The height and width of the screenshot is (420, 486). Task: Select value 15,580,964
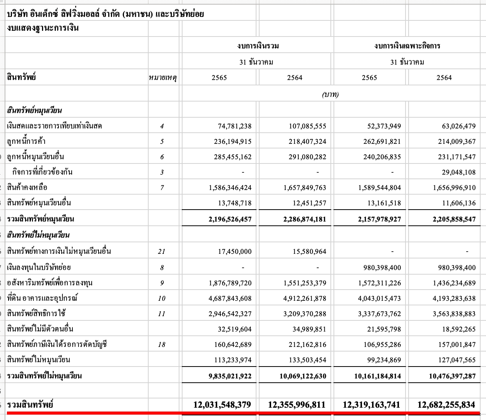point(309,252)
